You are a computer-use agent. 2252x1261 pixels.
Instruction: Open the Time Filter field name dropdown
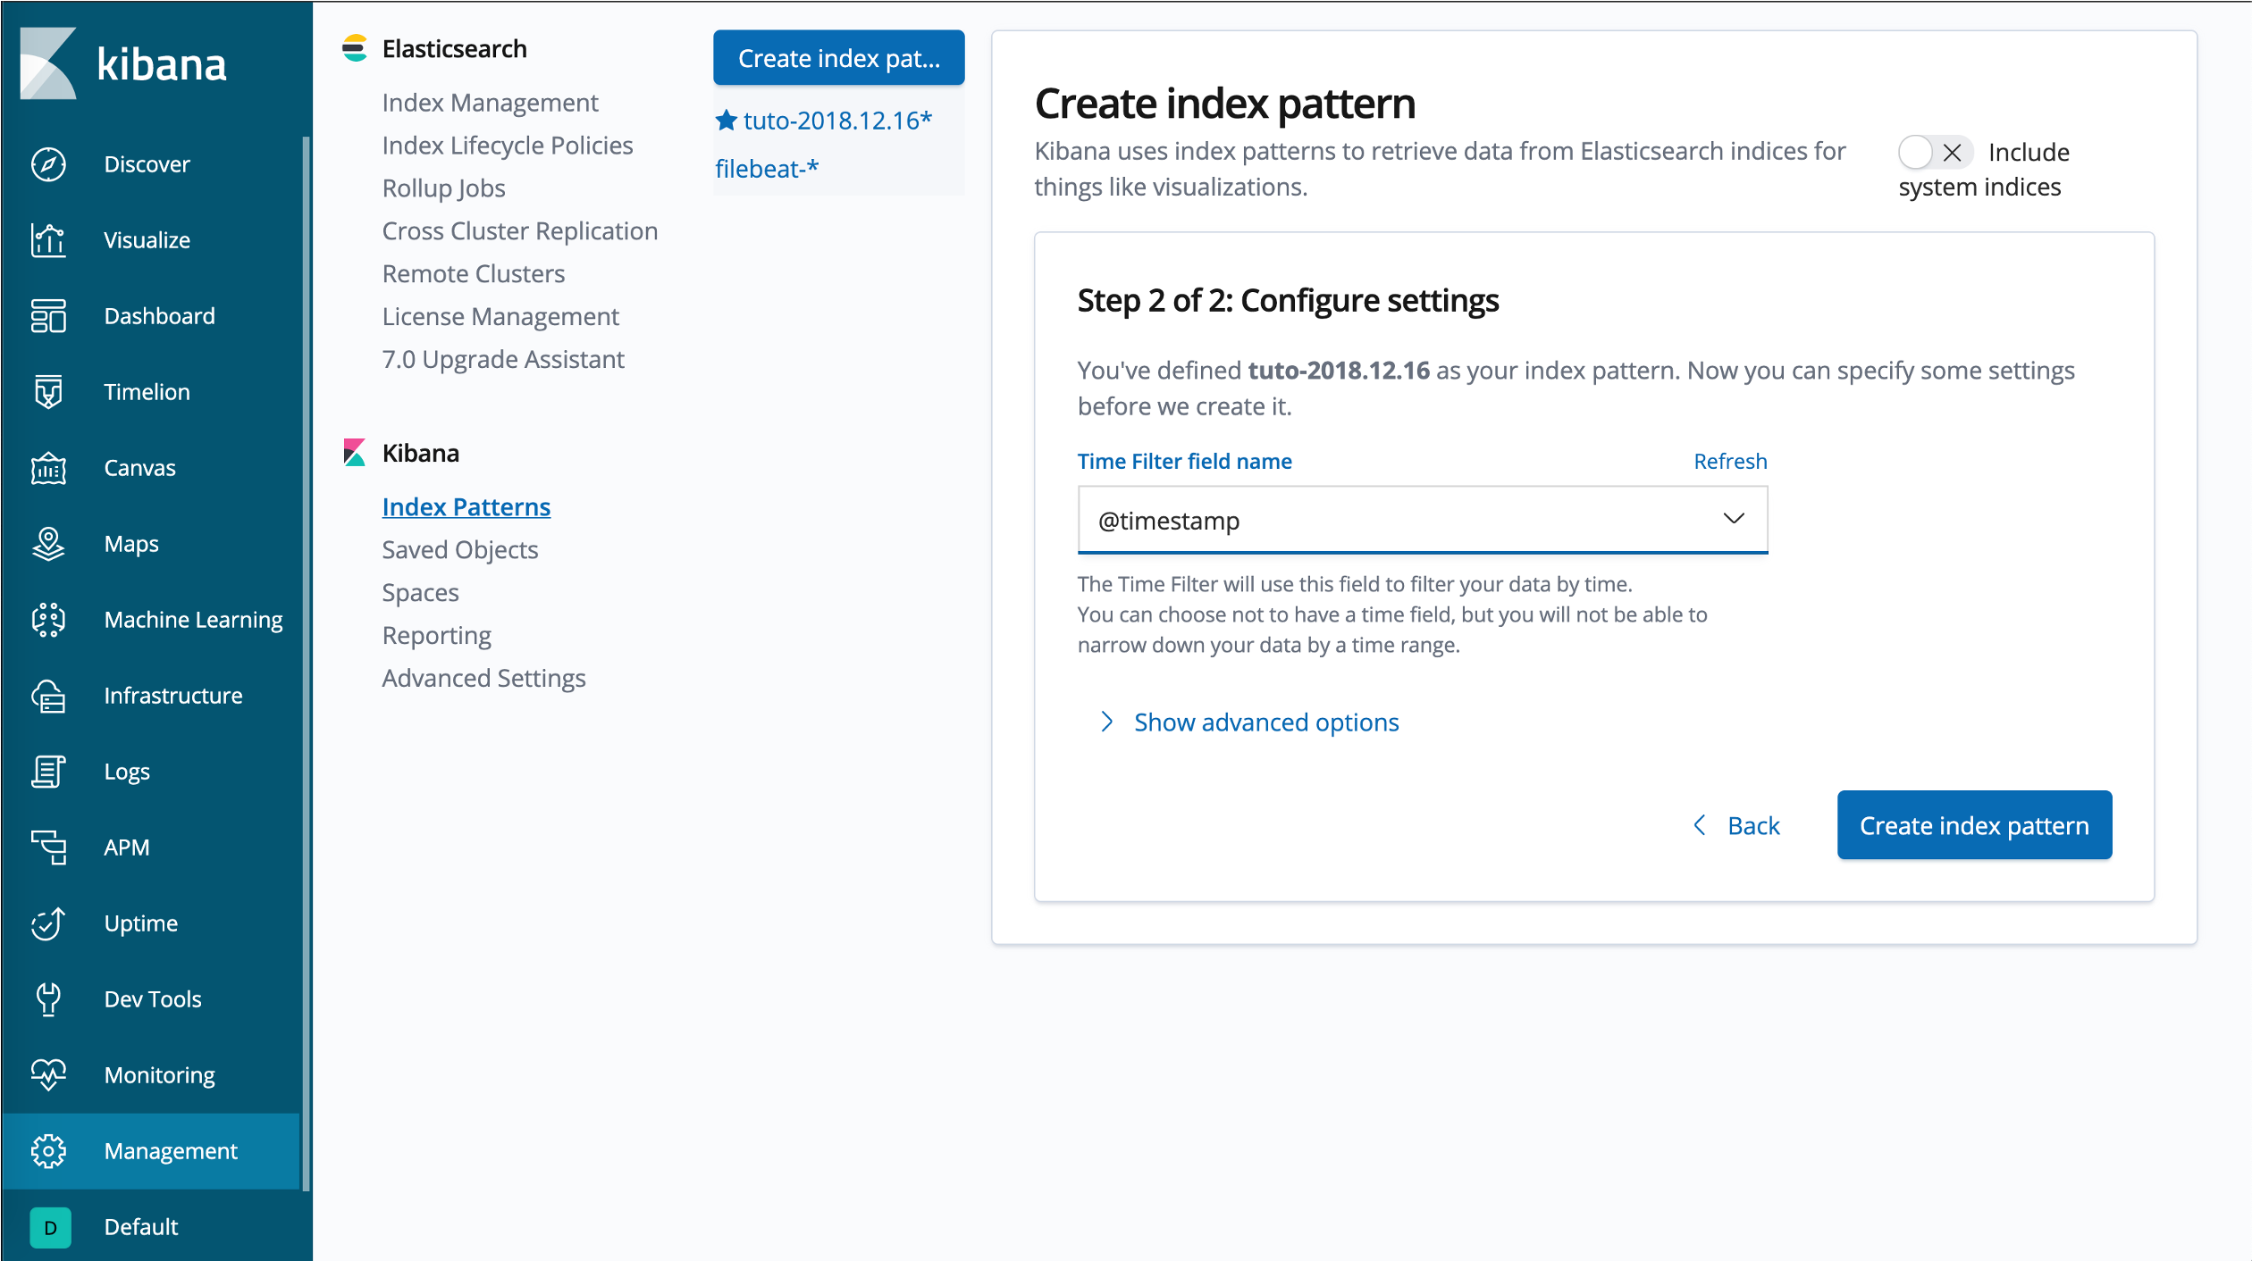(x=1422, y=520)
